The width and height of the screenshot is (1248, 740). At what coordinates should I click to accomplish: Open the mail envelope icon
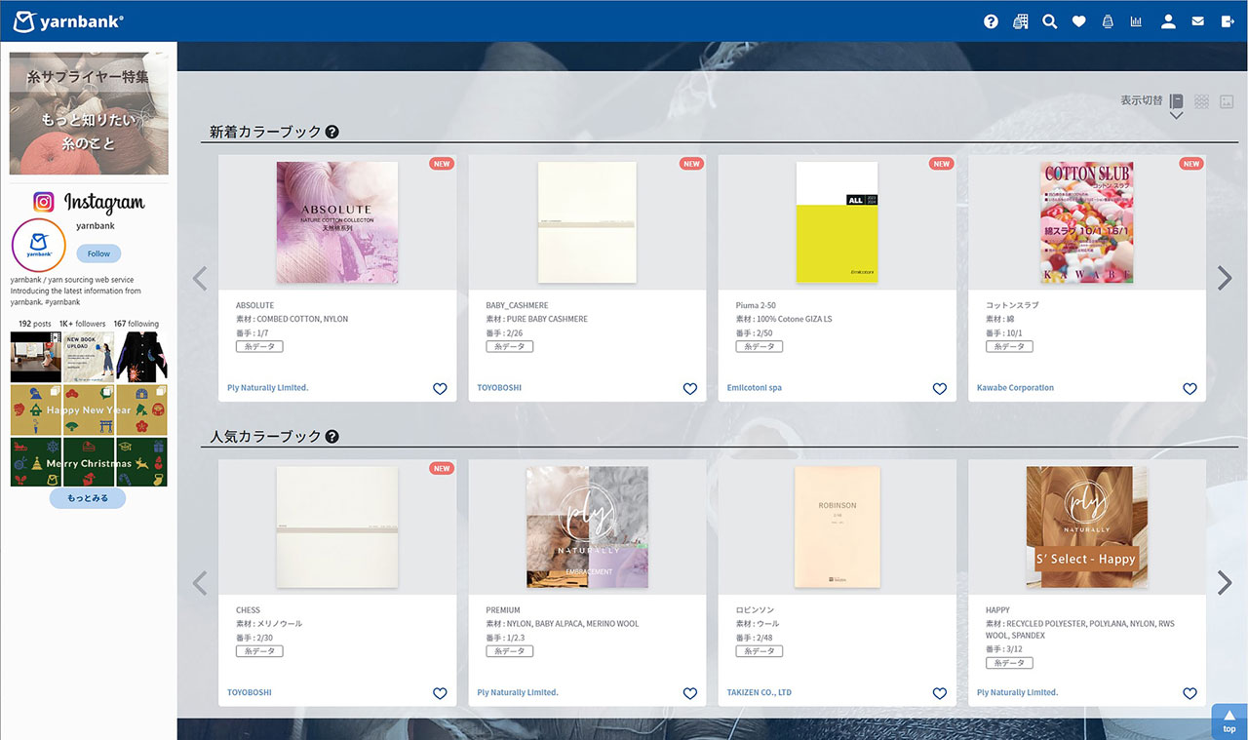point(1197,21)
